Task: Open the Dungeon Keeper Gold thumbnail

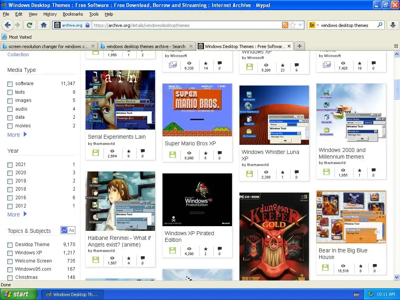Action: coord(274,236)
